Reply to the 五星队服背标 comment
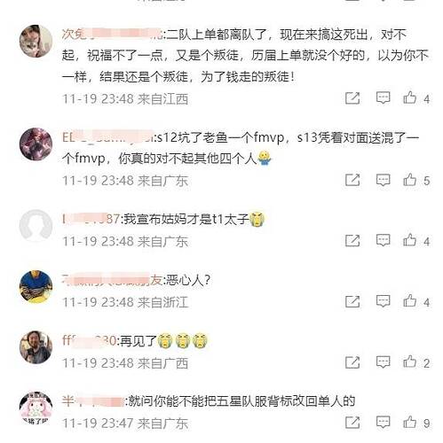The image size is (443, 443). click(x=383, y=423)
